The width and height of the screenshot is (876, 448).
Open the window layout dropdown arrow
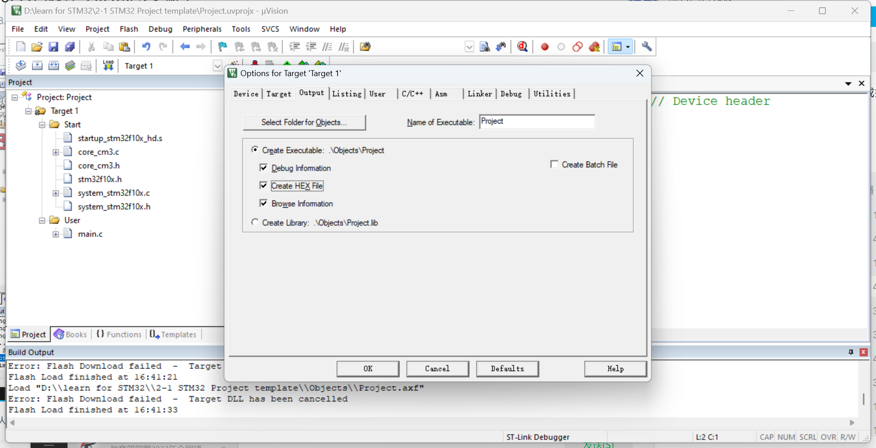tap(628, 46)
